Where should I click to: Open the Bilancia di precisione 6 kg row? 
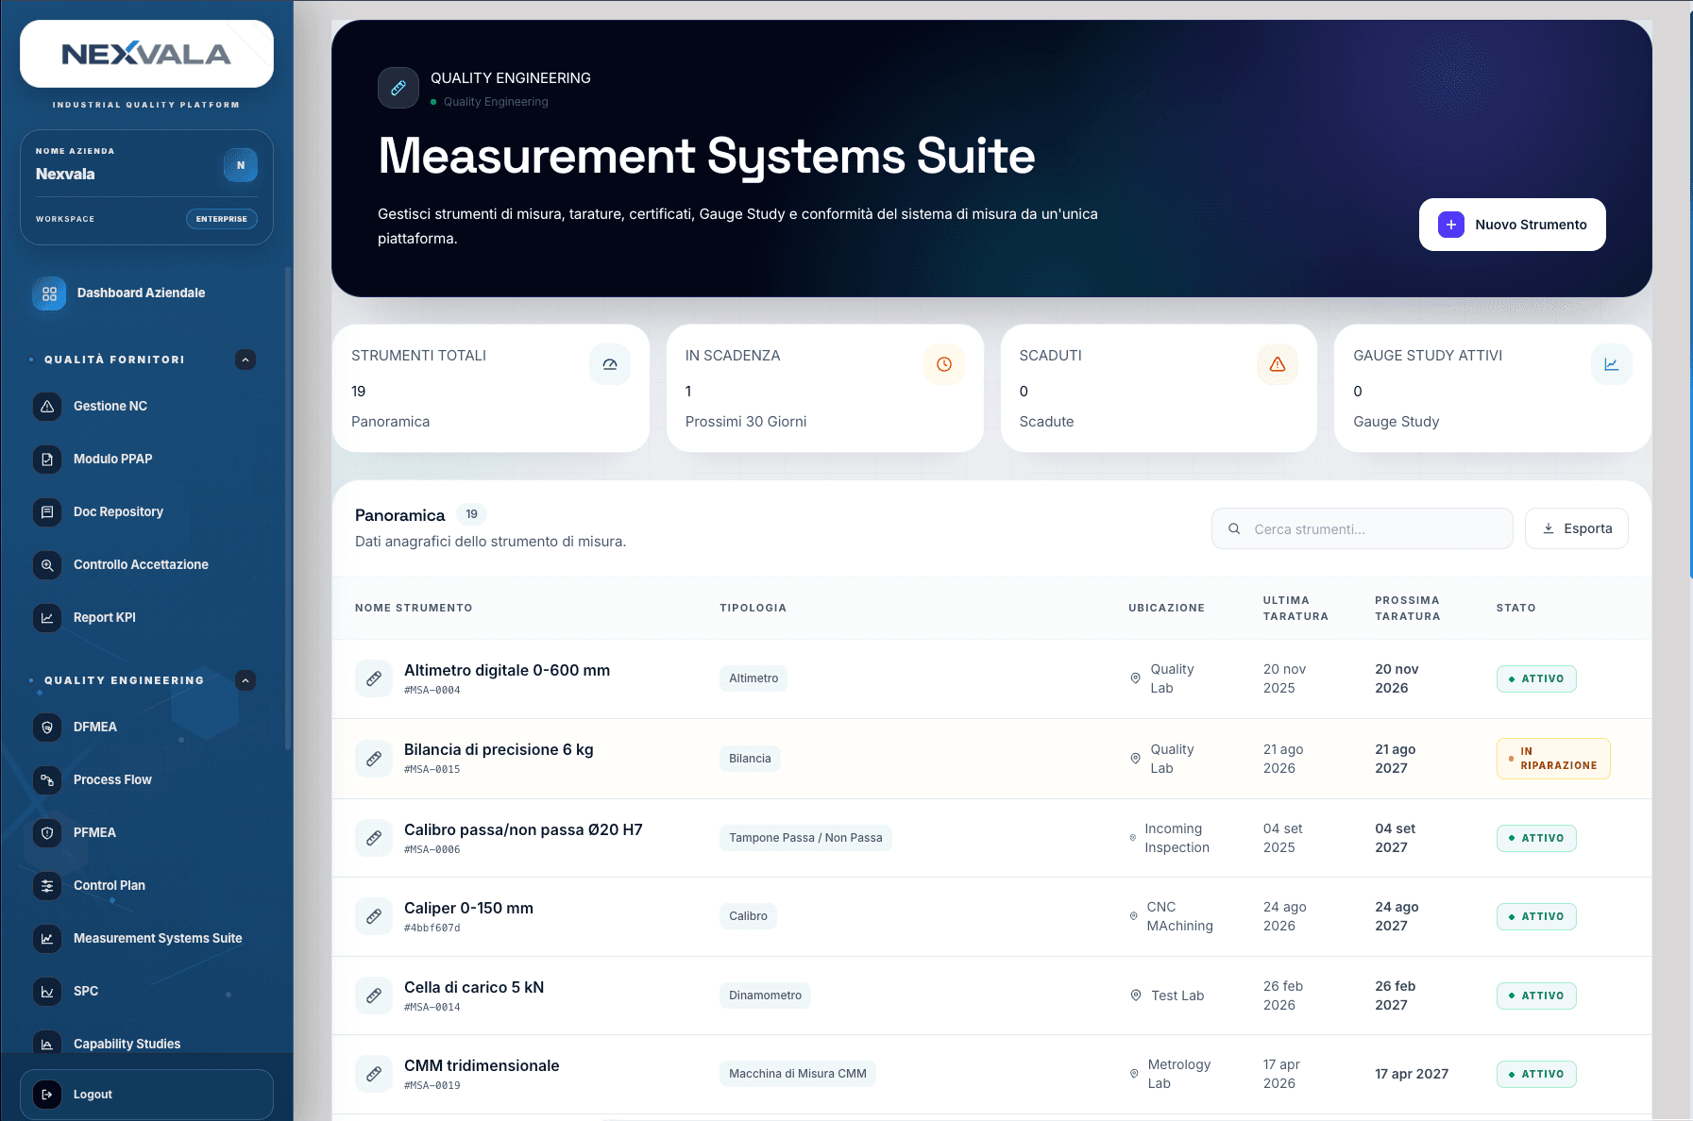[x=991, y=759]
